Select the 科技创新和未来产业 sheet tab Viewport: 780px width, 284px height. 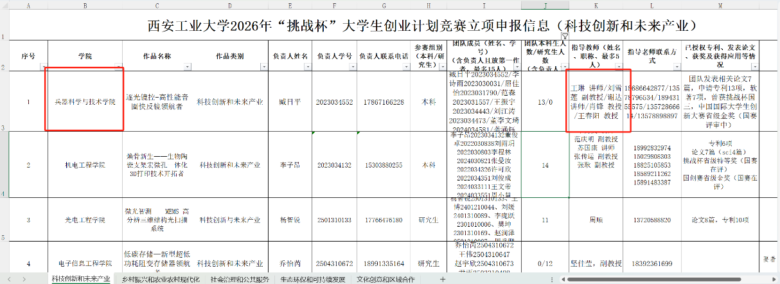(x=80, y=280)
